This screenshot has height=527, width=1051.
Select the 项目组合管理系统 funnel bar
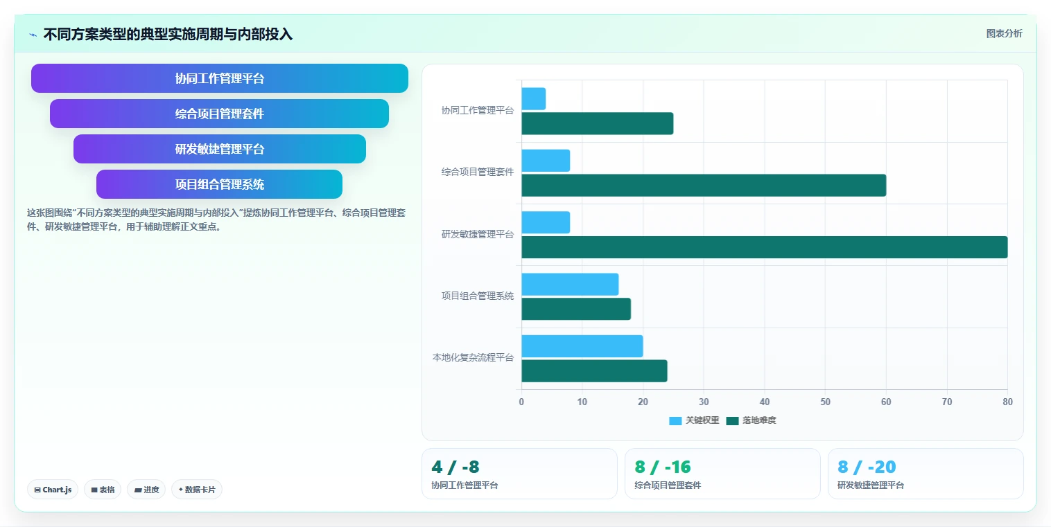coord(219,184)
